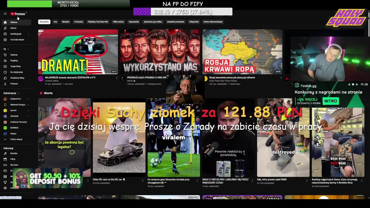Open Other RC cars vs this RC car
Viewport: 370px width, 208px height.
[x=109, y=179]
